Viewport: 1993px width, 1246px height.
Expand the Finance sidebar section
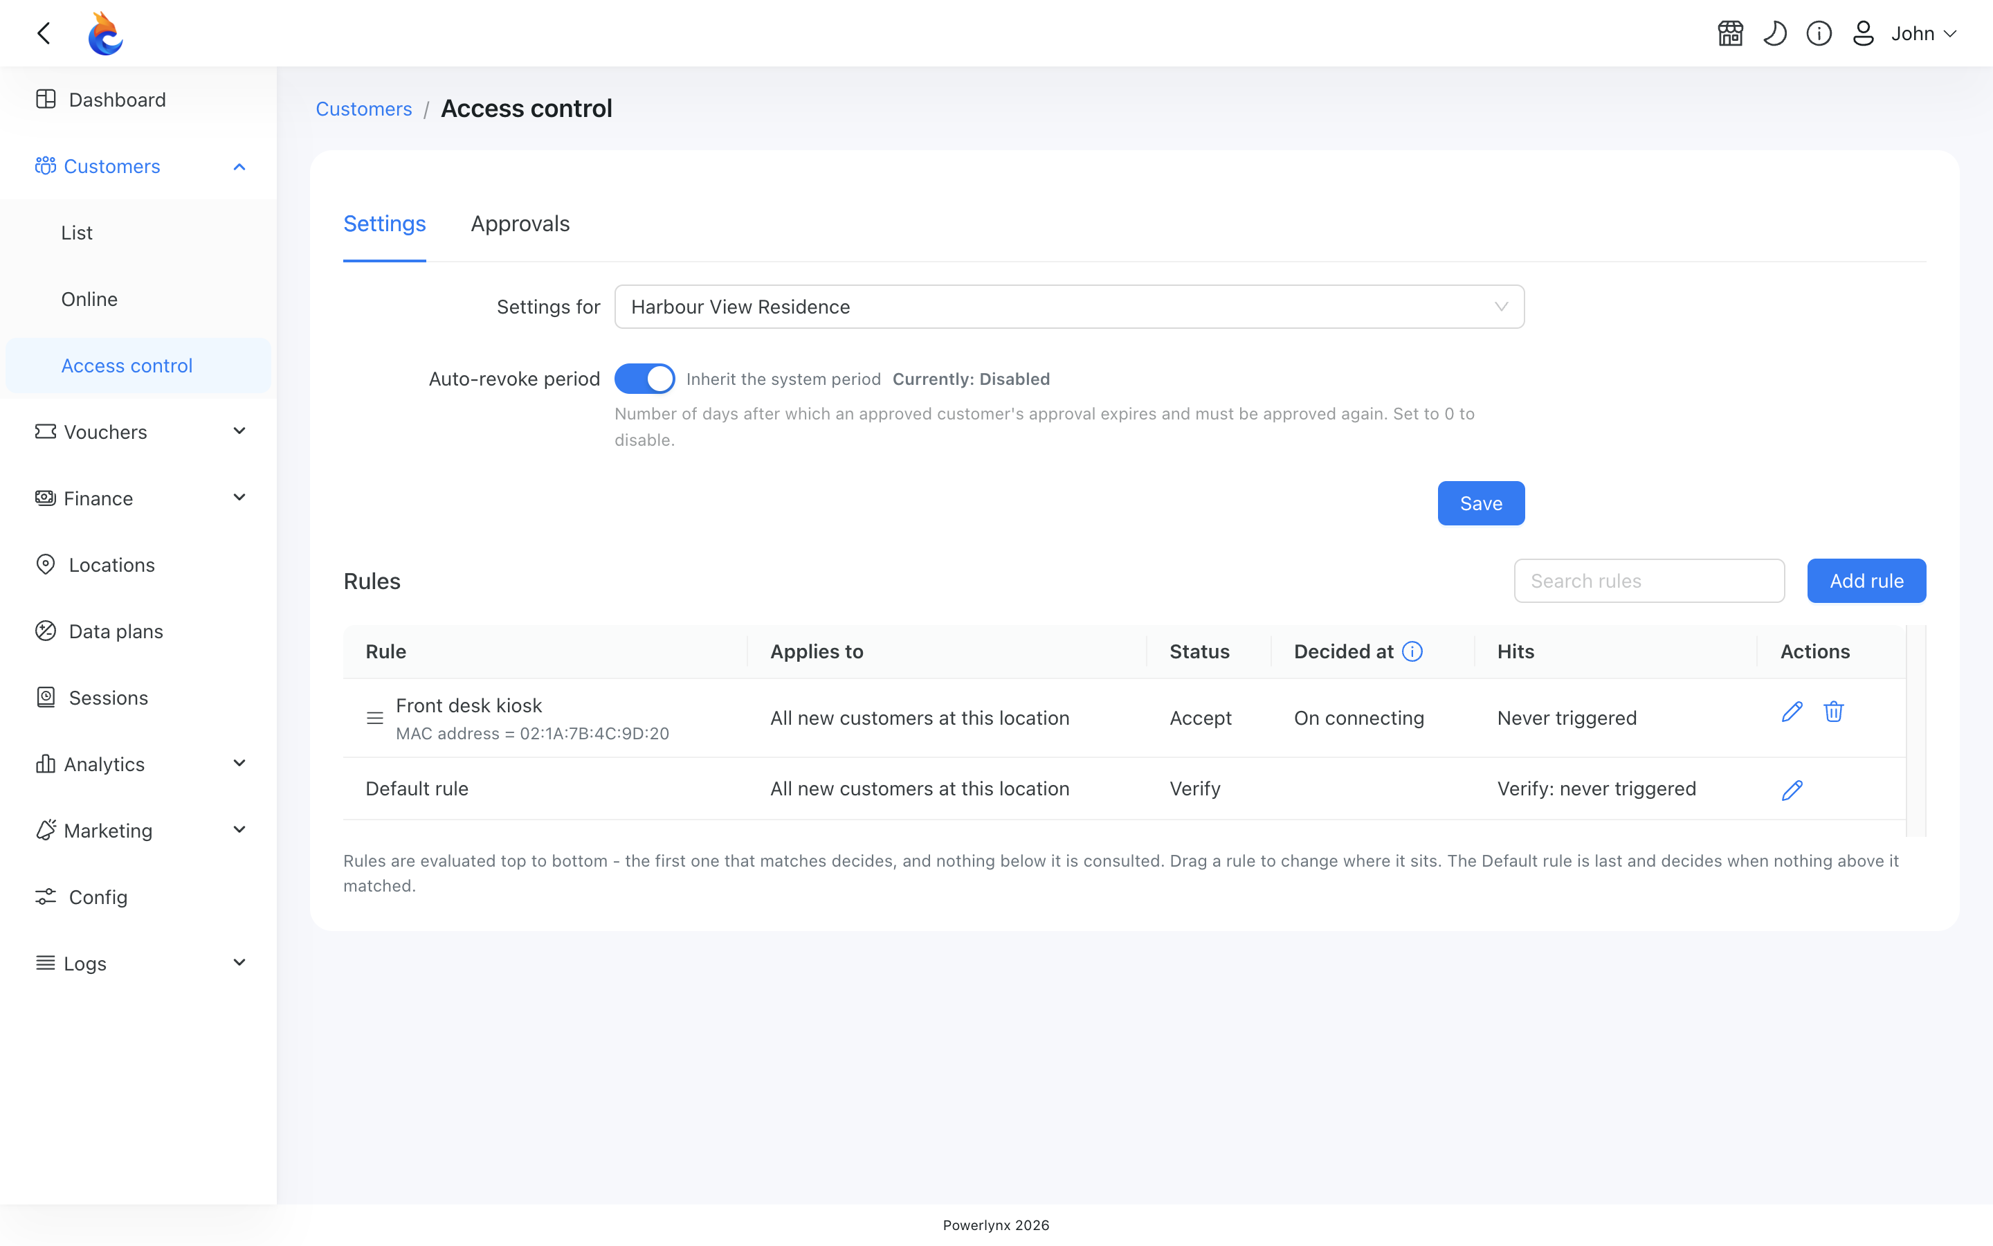coord(138,498)
